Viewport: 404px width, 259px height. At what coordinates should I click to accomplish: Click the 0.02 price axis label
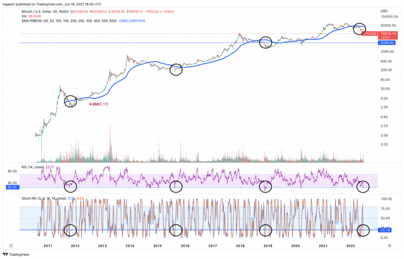point(384,144)
